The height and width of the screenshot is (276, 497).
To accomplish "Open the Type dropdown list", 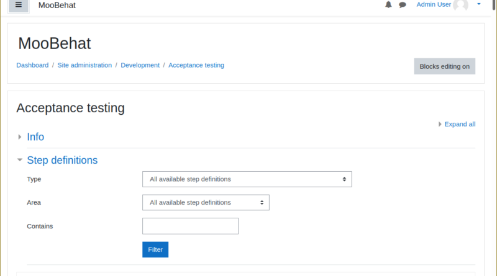I will (x=247, y=179).
